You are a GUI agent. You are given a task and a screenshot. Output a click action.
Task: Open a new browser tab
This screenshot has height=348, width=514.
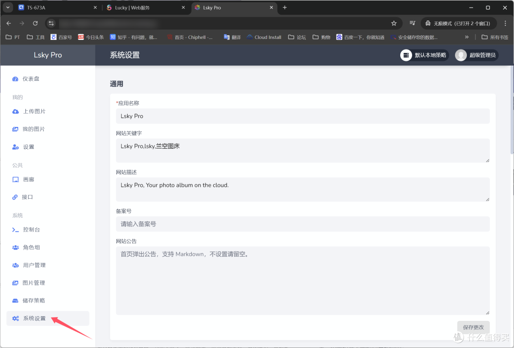click(x=285, y=8)
